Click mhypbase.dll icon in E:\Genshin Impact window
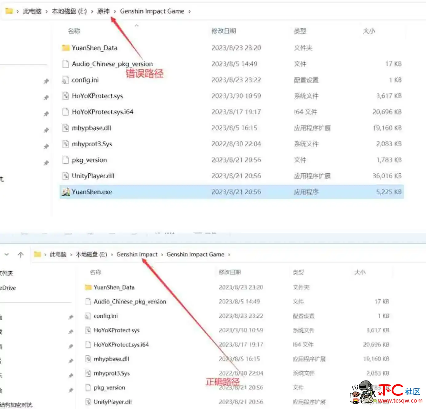Viewport: 426px width, 409px height. [x=88, y=359]
